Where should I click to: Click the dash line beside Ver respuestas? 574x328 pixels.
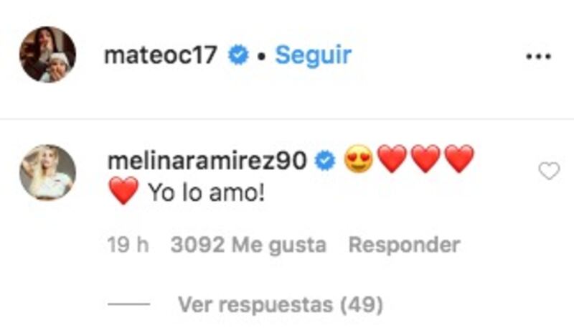click(x=129, y=304)
